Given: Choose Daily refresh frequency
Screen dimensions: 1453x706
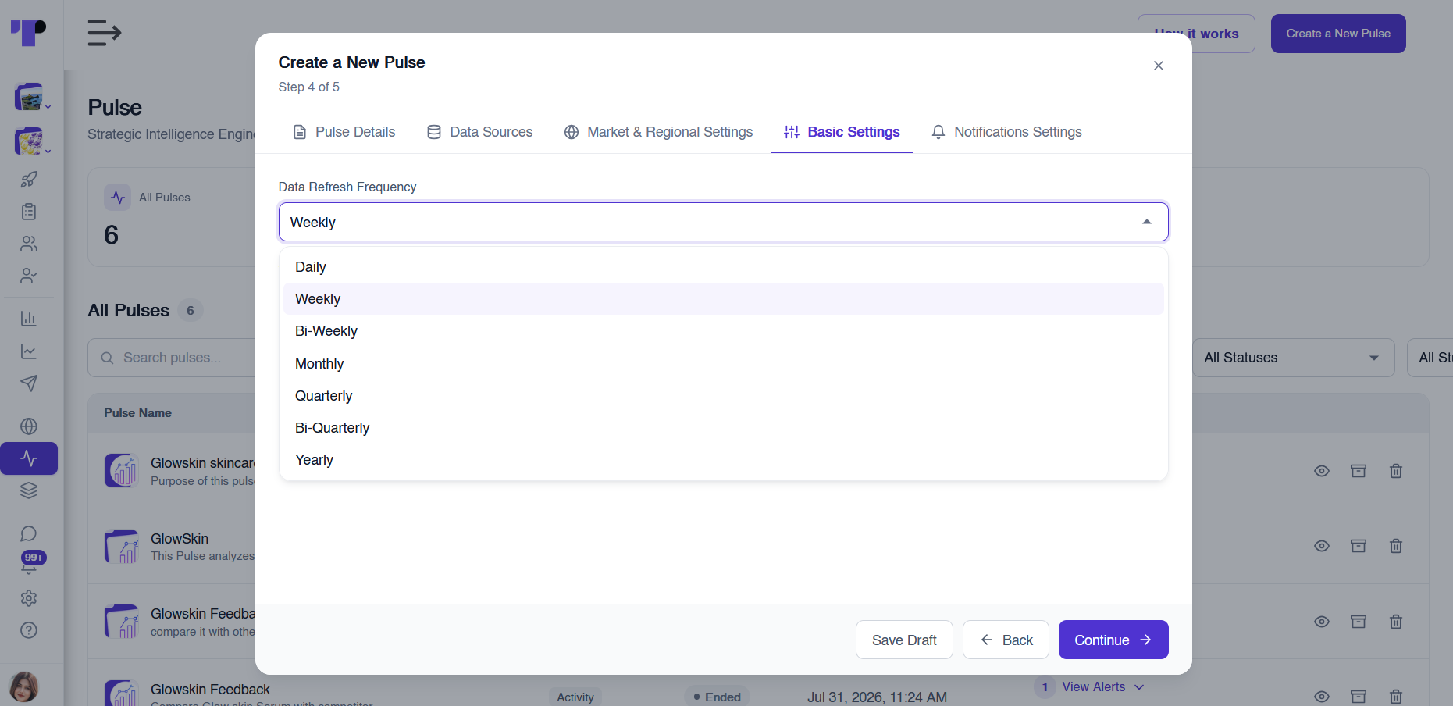Looking at the screenshot, I should pyautogui.click(x=723, y=267).
